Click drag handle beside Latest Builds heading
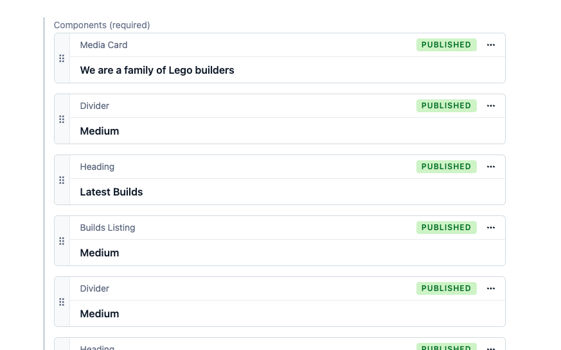The width and height of the screenshot is (561, 350). click(62, 180)
